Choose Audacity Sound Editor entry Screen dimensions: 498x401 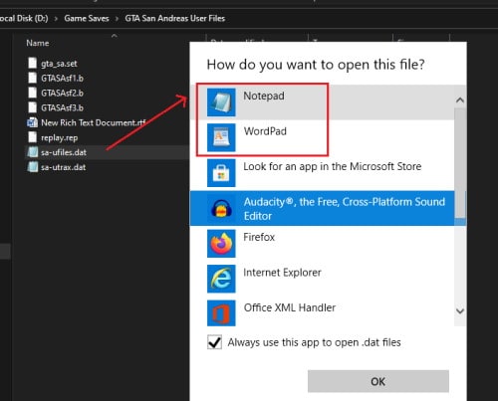click(x=345, y=209)
